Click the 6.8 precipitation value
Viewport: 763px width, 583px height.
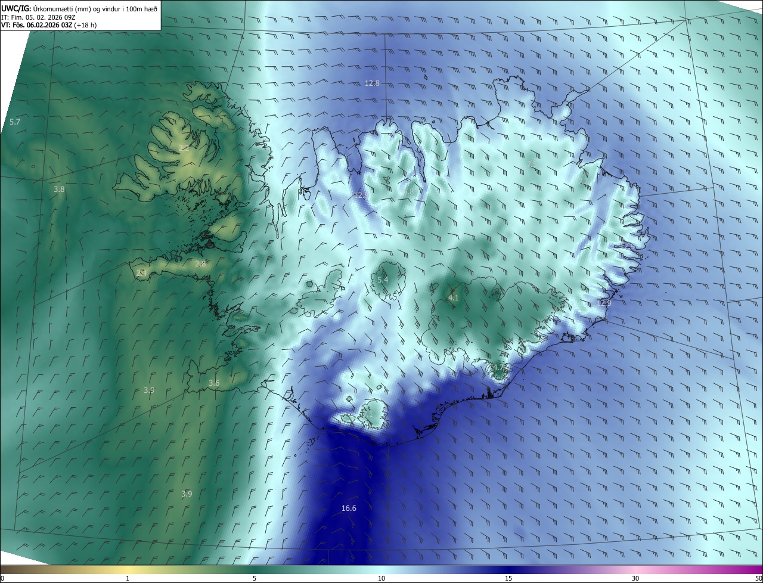[408, 191]
